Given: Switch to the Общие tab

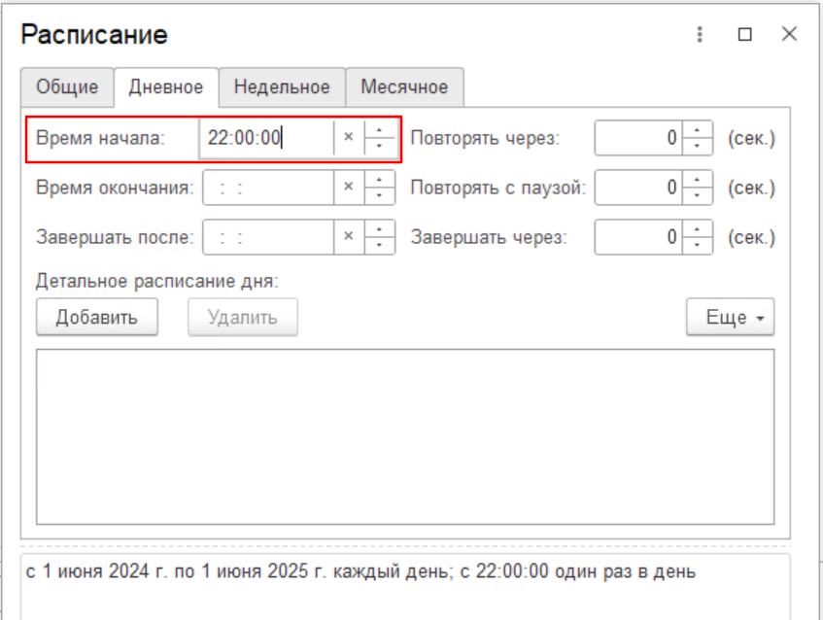Looking at the screenshot, I should pos(67,86).
